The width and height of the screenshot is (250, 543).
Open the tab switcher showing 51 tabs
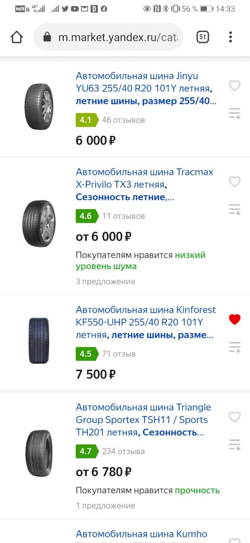pyautogui.click(x=203, y=37)
